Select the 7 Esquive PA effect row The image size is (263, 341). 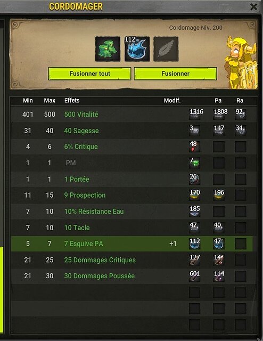[132, 244]
